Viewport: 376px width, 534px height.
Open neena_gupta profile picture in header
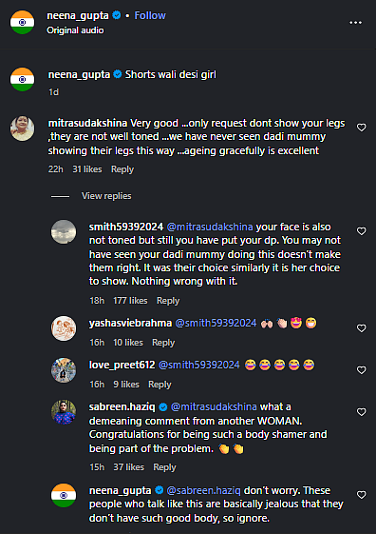click(23, 23)
